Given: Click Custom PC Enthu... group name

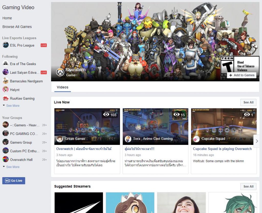Looking at the screenshot, I should click(x=25, y=151).
